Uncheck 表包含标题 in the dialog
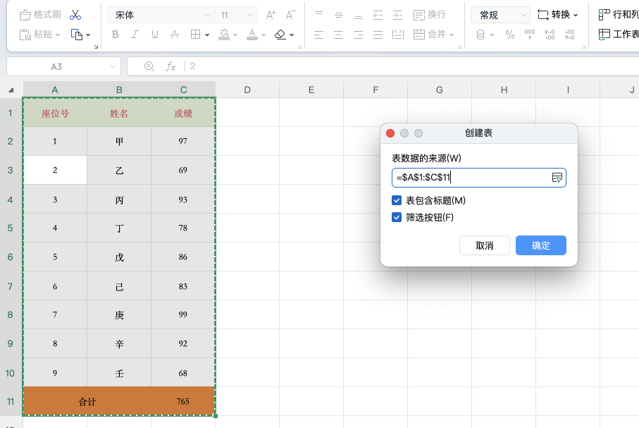639x428 pixels. [395, 200]
